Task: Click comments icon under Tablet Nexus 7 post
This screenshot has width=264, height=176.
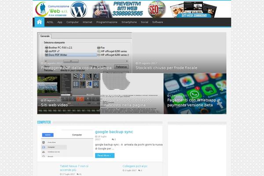Action: coord(78,174)
